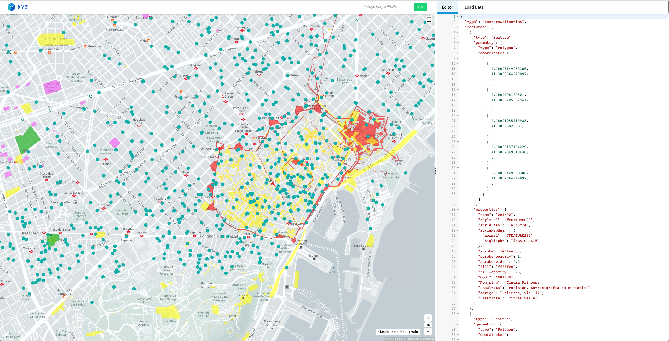Click the Barcelona-Sants train station icon
This screenshot has width=669, height=341.
[76, 202]
